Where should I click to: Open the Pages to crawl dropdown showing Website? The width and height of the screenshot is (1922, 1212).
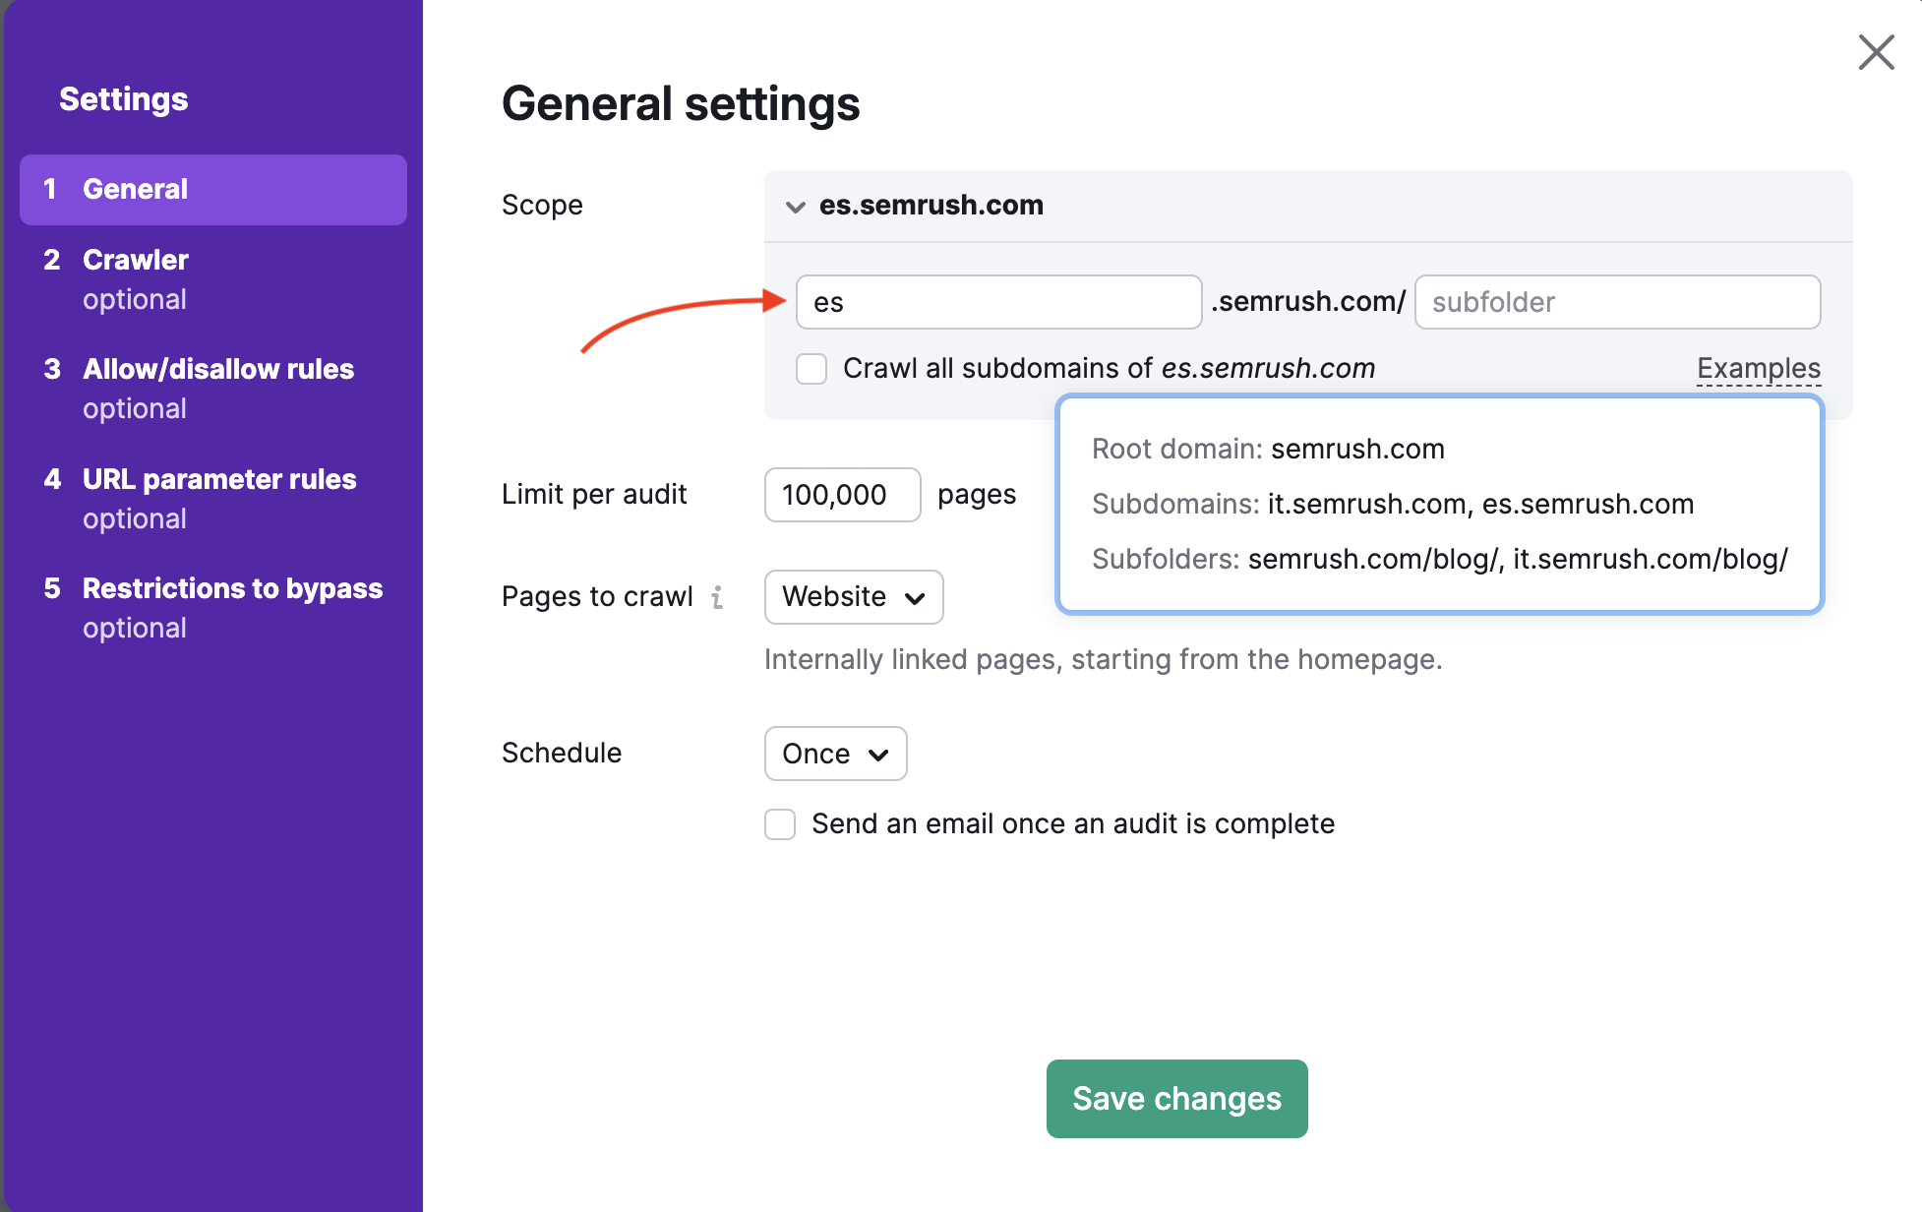click(852, 597)
